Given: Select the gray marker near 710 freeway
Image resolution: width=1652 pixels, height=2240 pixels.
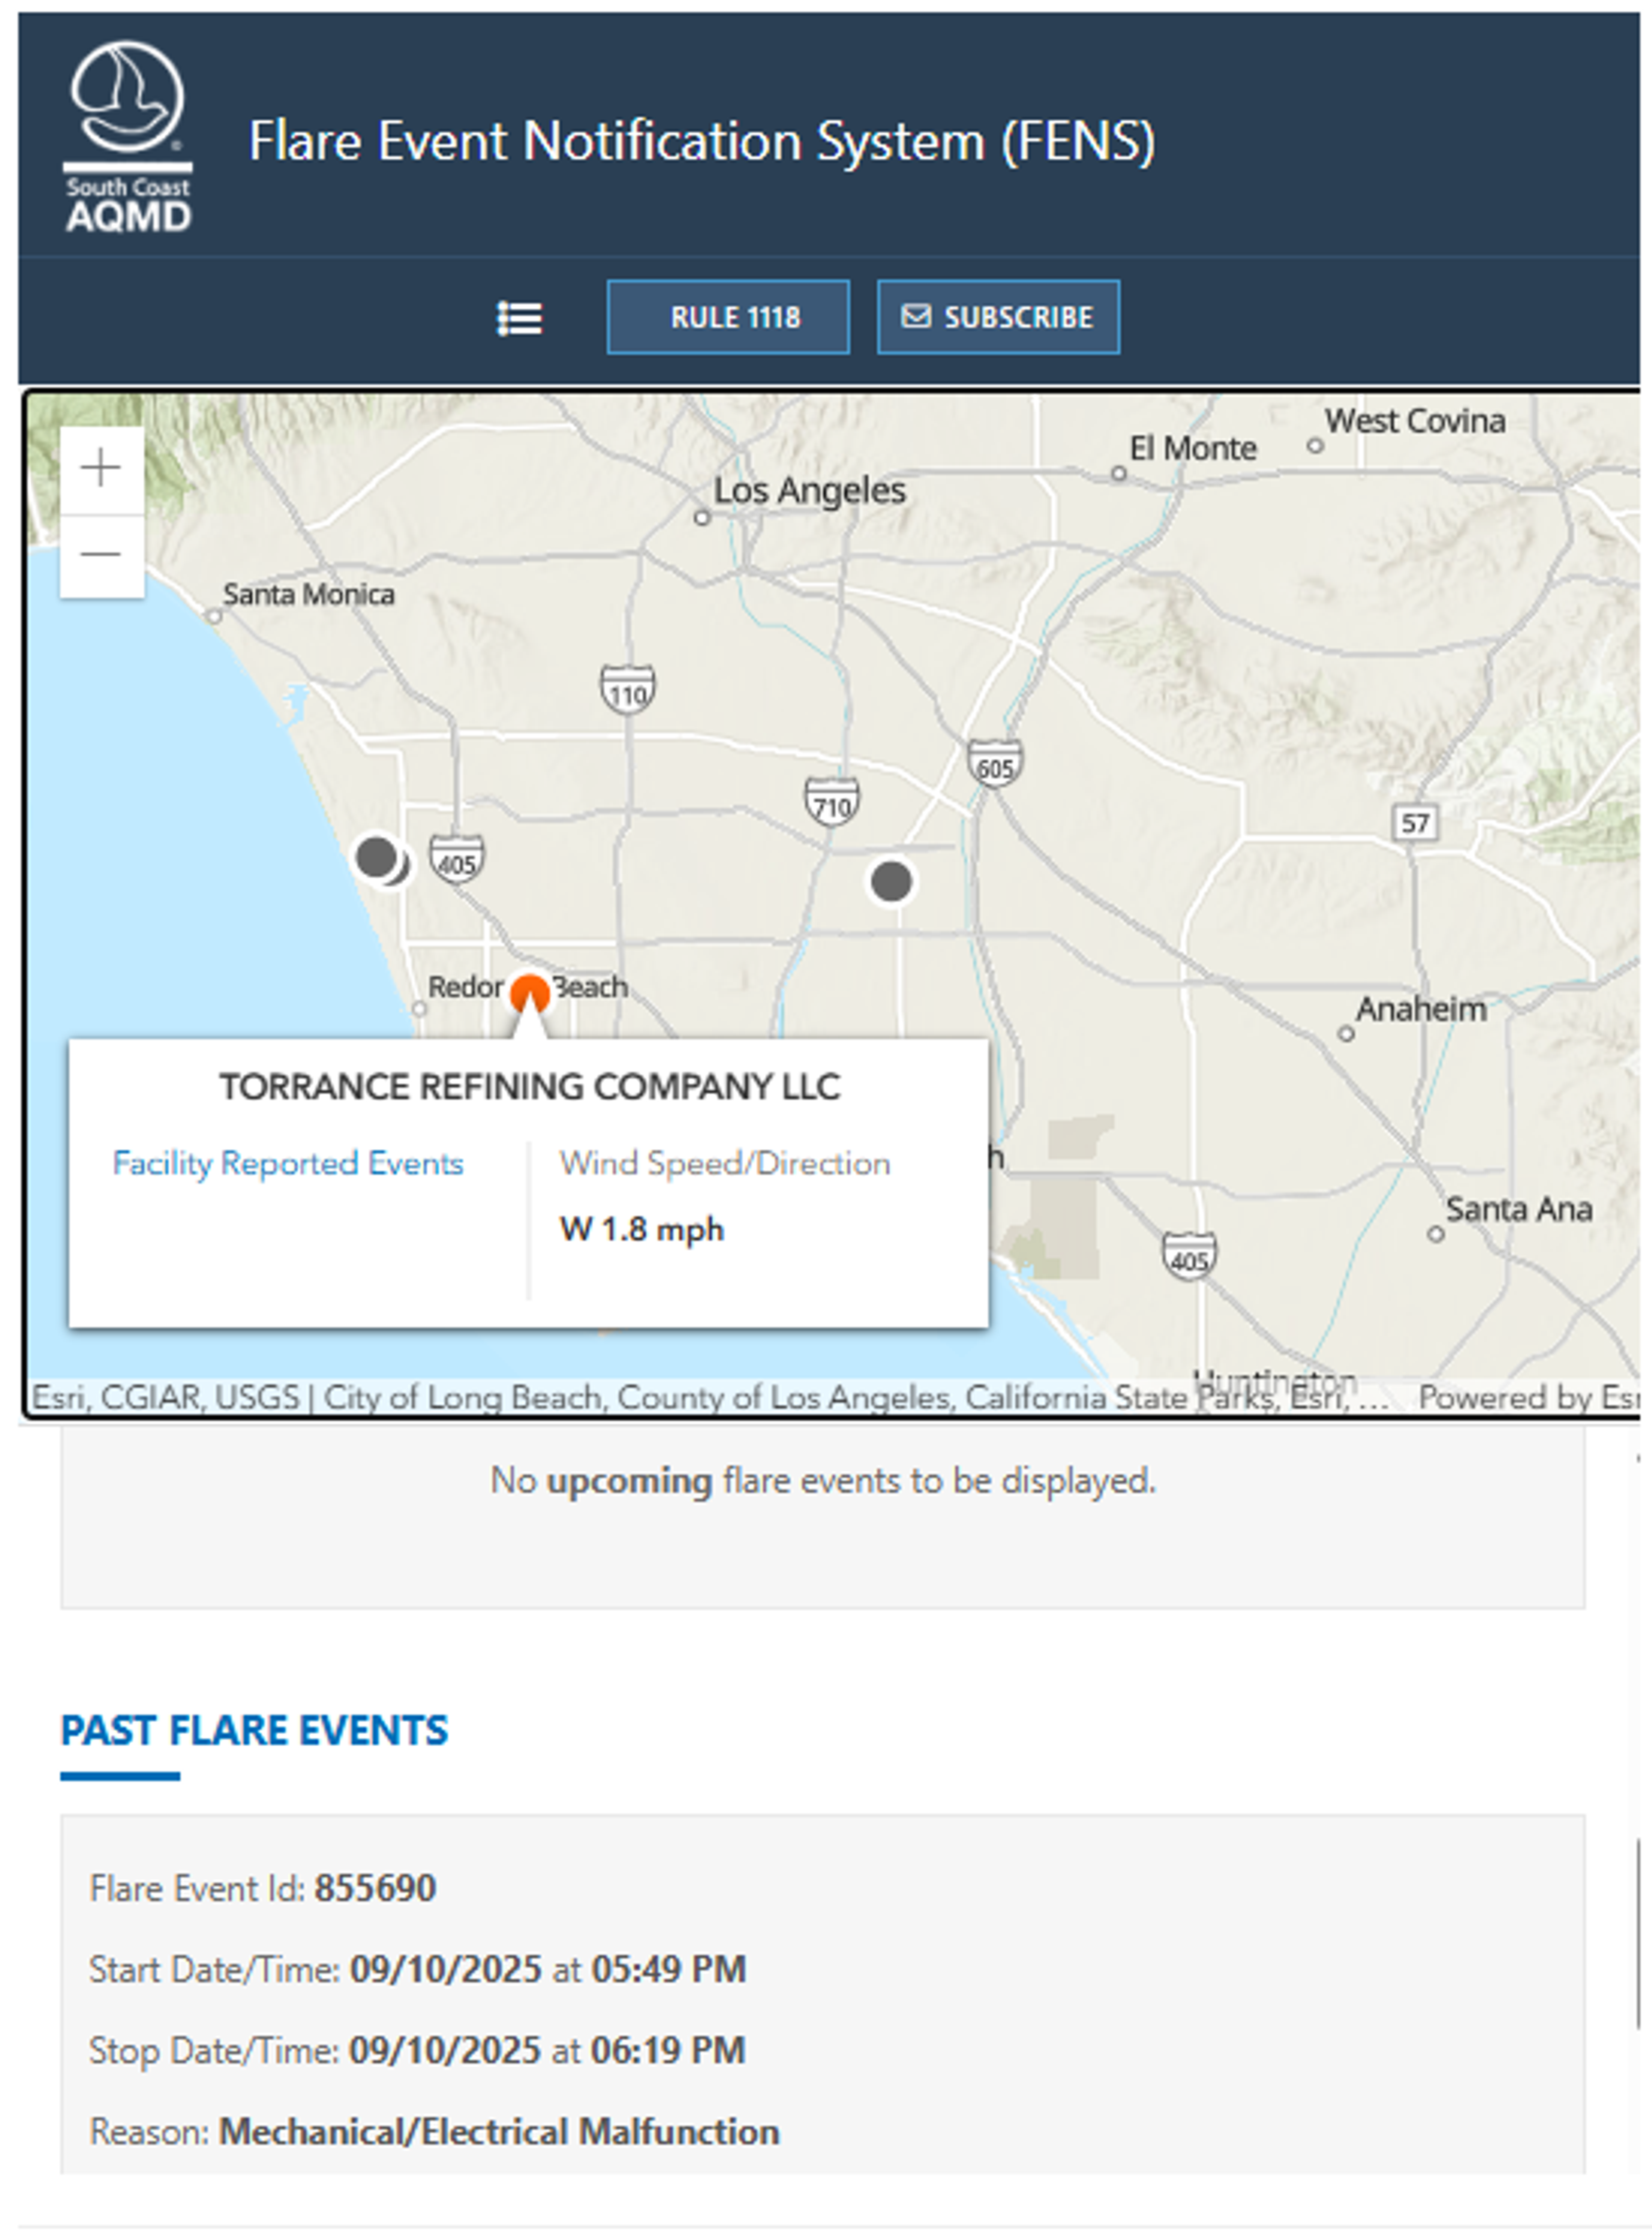Looking at the screenshot, I should click(891, 882).
